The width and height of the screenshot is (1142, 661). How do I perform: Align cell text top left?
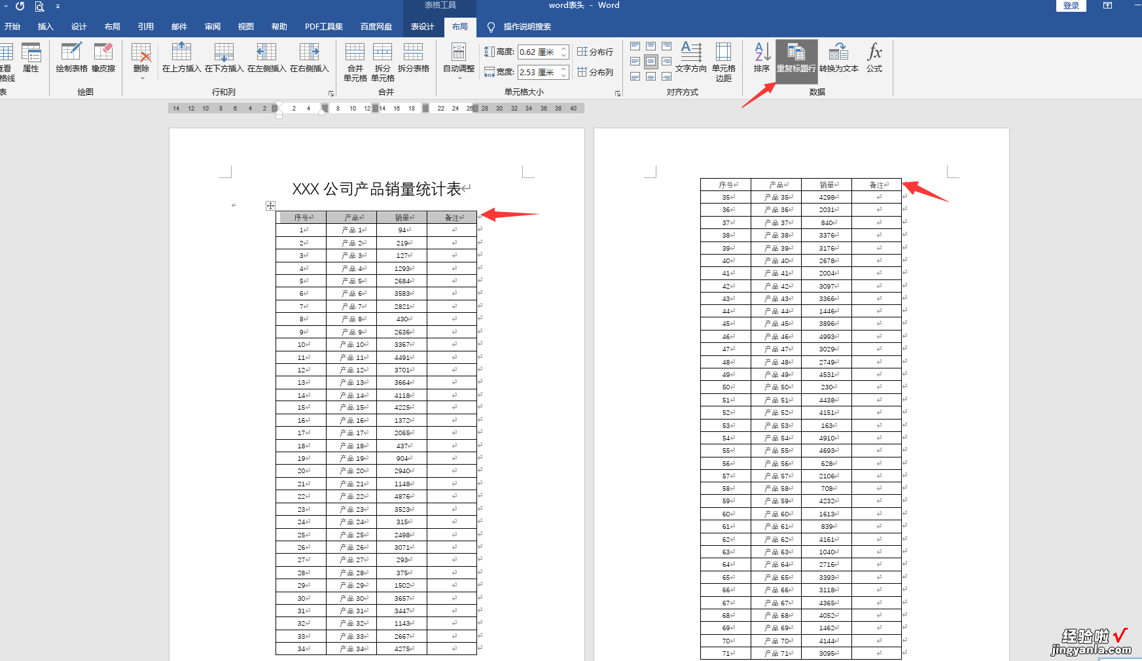[x=635, y=46]
